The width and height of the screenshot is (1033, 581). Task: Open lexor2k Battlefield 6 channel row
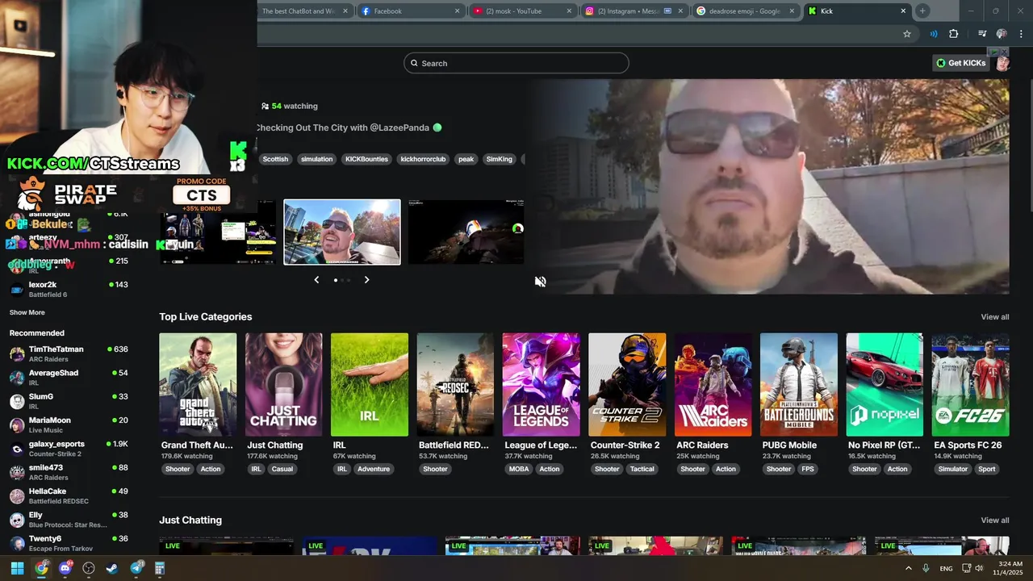point(69,289)
